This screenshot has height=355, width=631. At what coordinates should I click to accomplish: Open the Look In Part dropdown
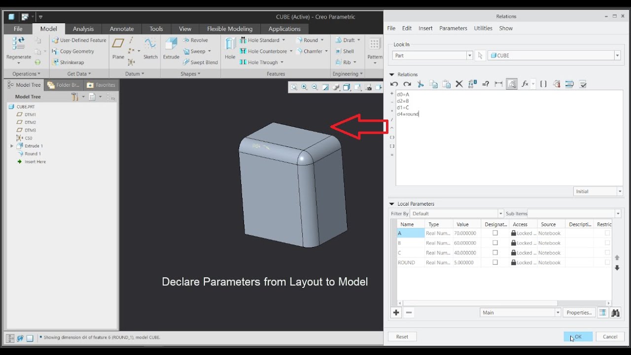469,56
